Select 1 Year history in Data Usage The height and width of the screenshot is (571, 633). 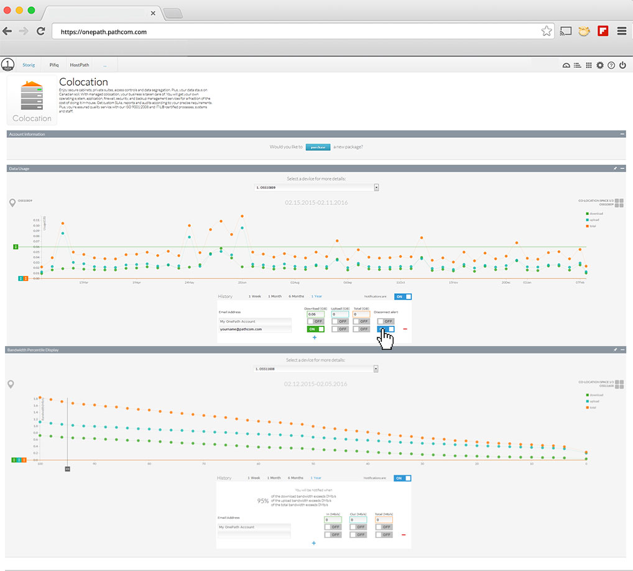coord(316,296)
